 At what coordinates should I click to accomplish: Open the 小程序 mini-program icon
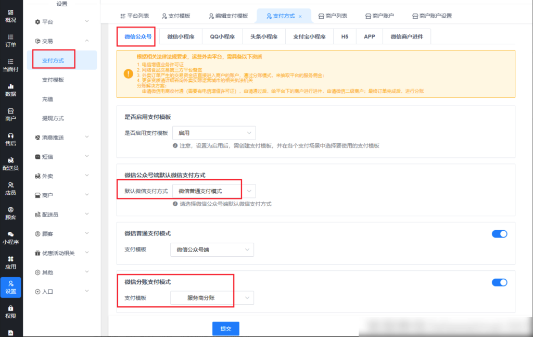(10, 238)
